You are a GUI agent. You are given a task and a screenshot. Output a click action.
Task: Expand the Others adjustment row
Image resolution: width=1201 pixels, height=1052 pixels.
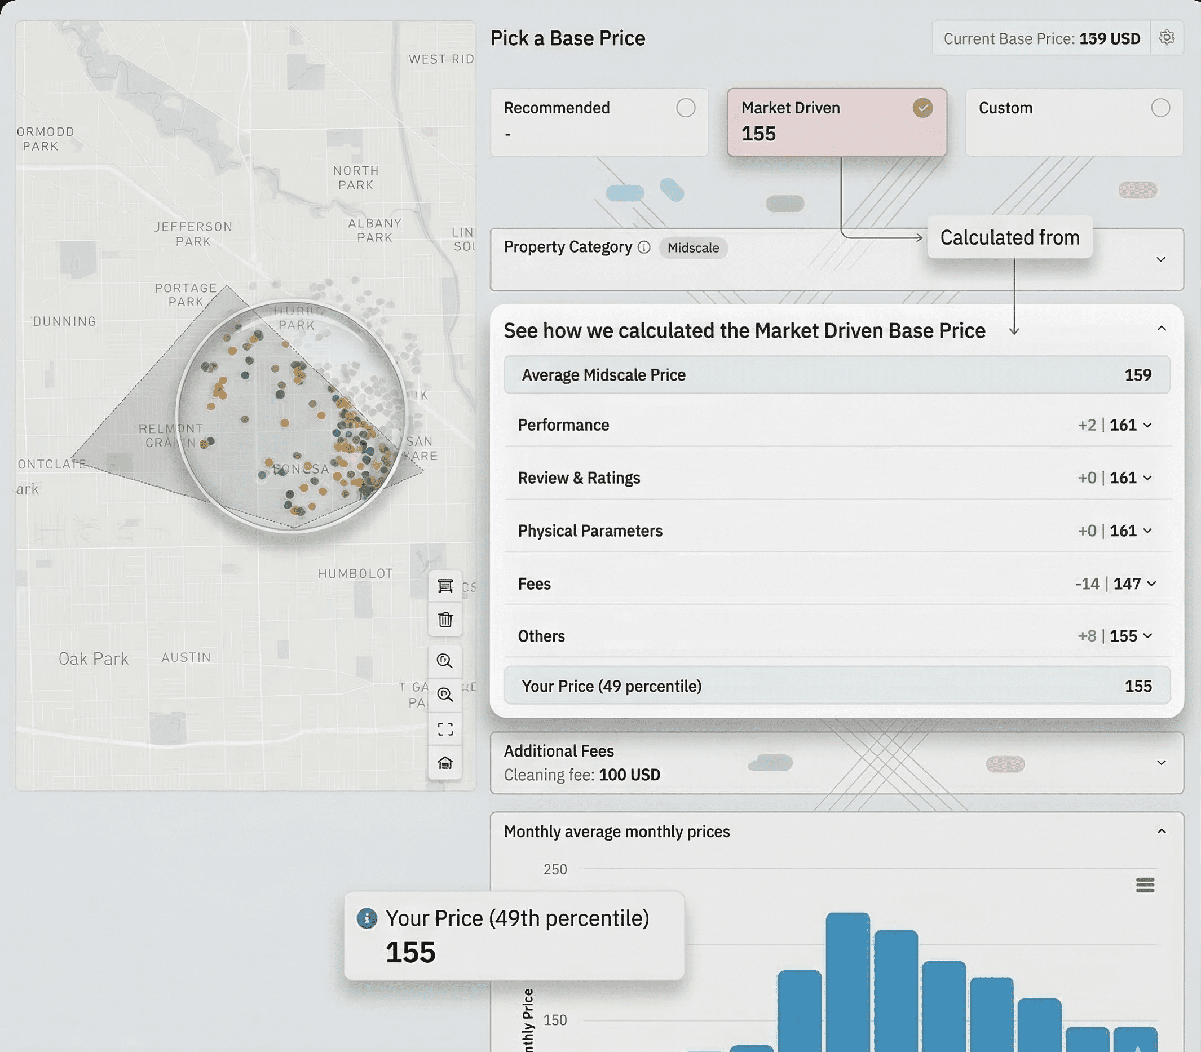(1147, 636)
